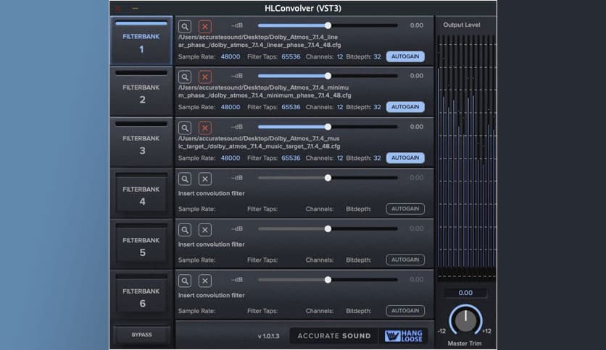Click the 0.00 dB value of Filterbank 3

[416, 127]
